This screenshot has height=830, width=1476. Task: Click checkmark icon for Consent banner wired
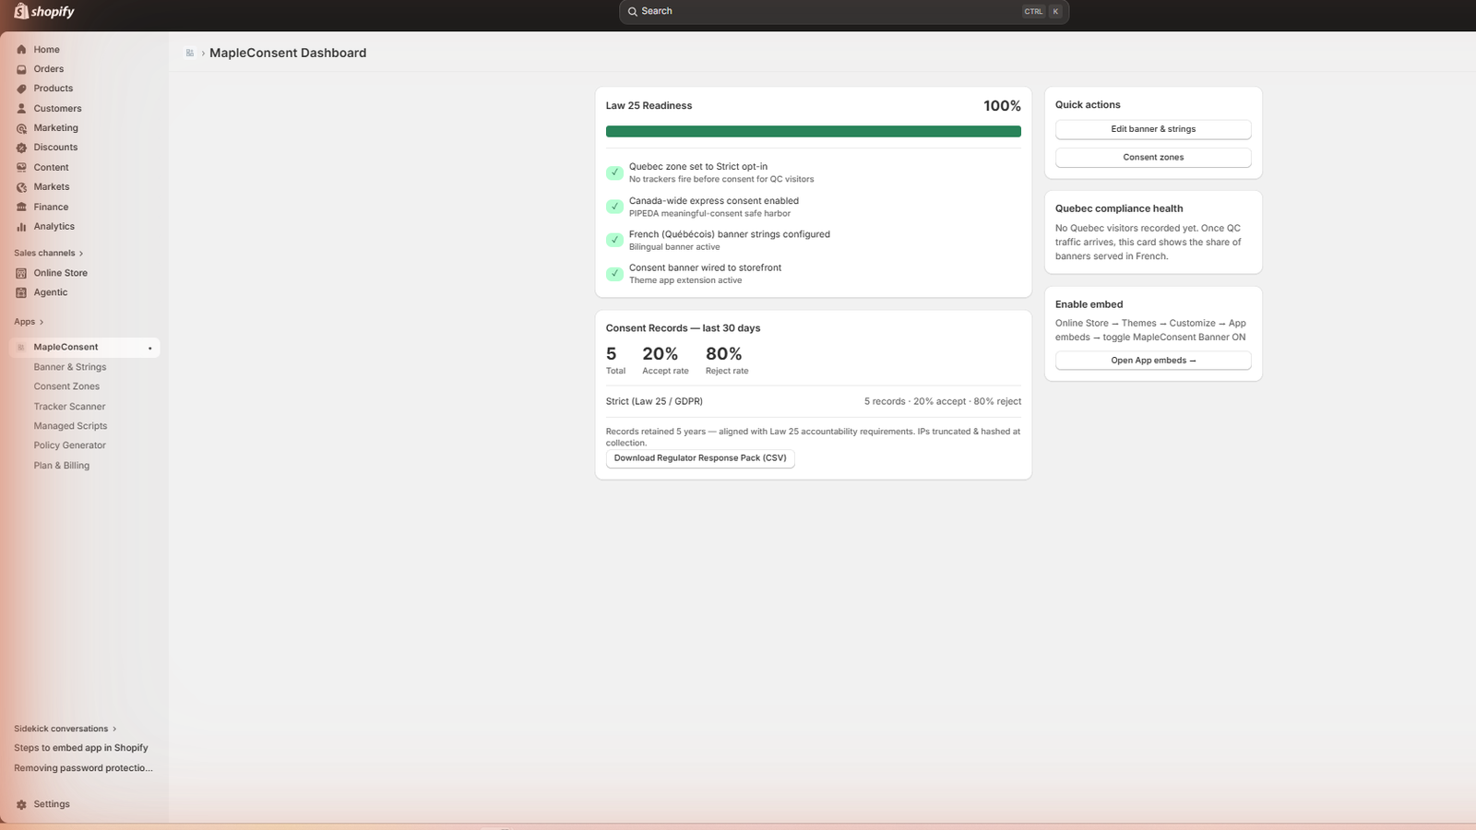(x=614, y=274)
